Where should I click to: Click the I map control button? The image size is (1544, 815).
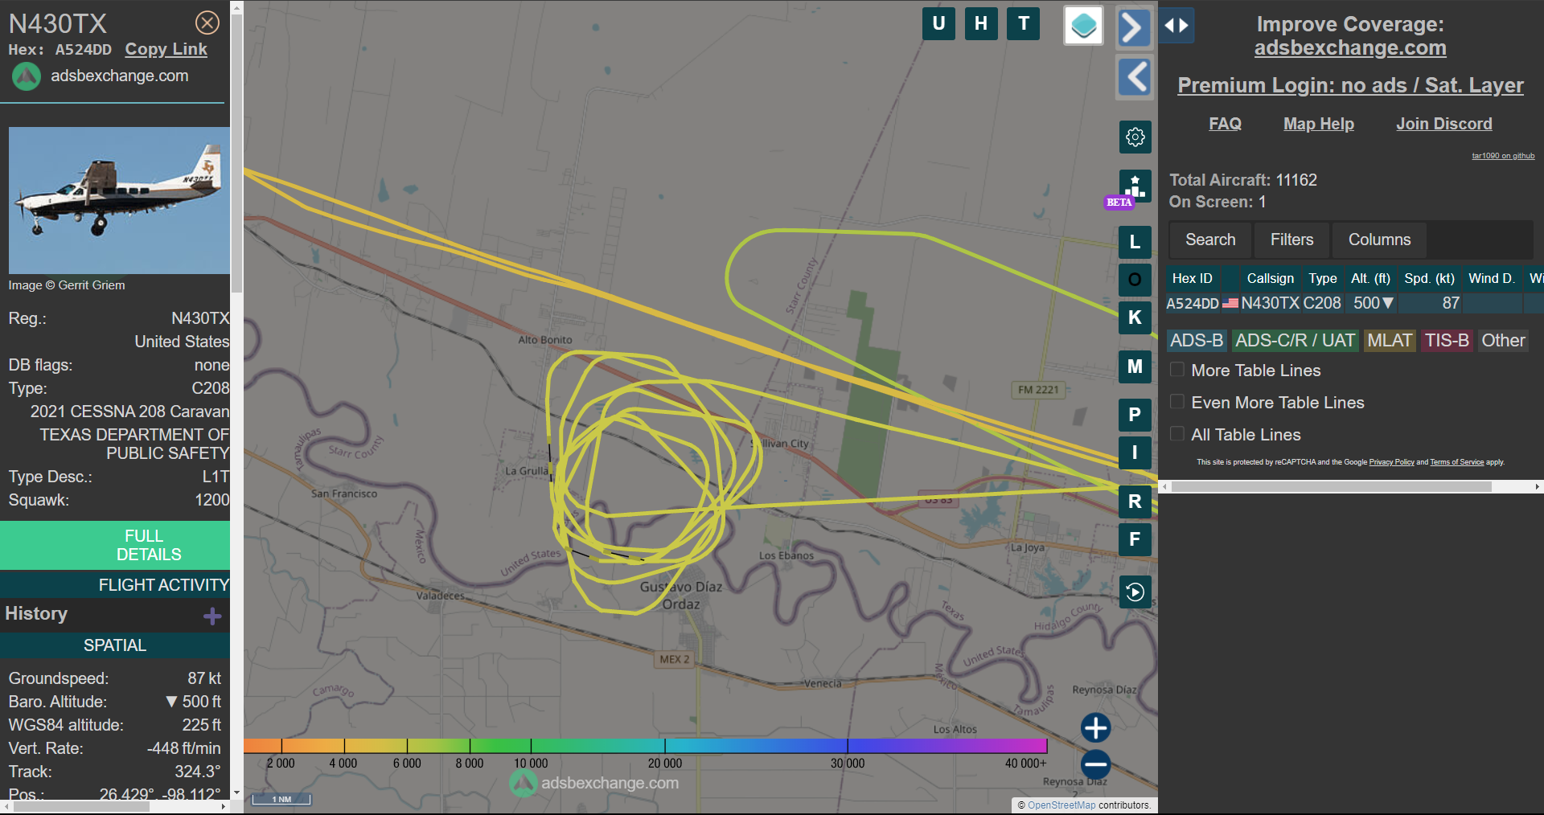tap(1135, 453)
